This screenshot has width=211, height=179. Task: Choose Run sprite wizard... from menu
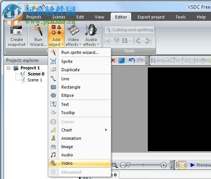coord(79,52)
